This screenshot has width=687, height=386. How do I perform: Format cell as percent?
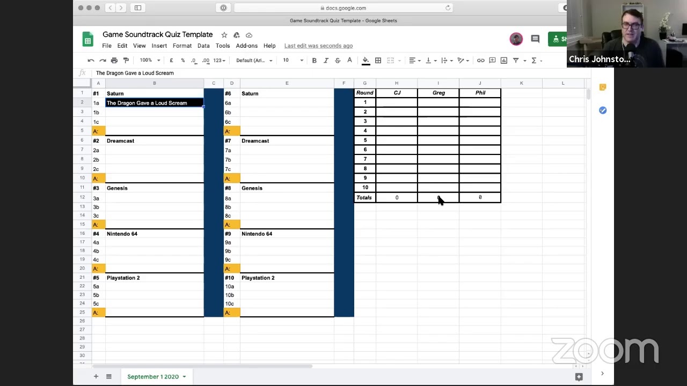(x=183, y=61)
